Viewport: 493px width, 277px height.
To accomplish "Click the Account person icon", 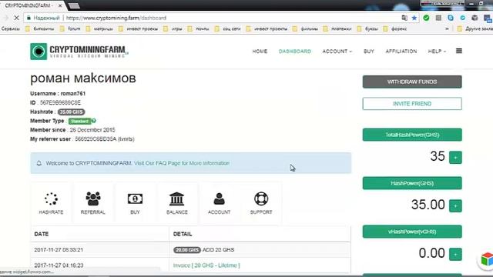I will click(x=219, y=199).
